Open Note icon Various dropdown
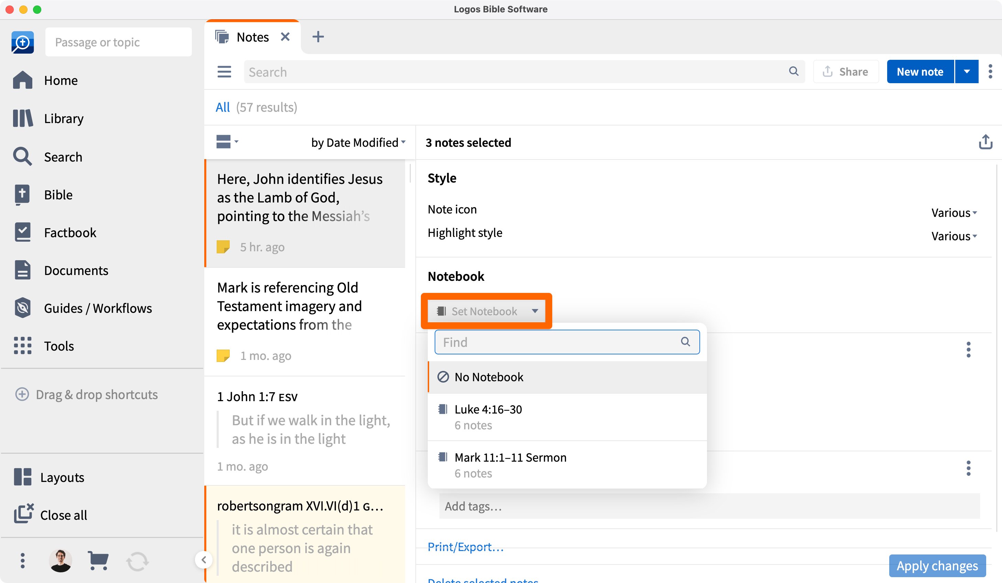1002x583 pixels. [x=954, y=213]
